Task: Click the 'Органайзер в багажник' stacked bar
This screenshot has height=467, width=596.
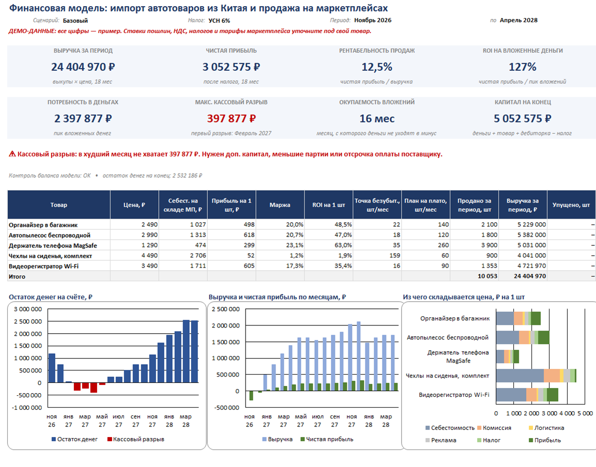Action: tap(518, 318)
